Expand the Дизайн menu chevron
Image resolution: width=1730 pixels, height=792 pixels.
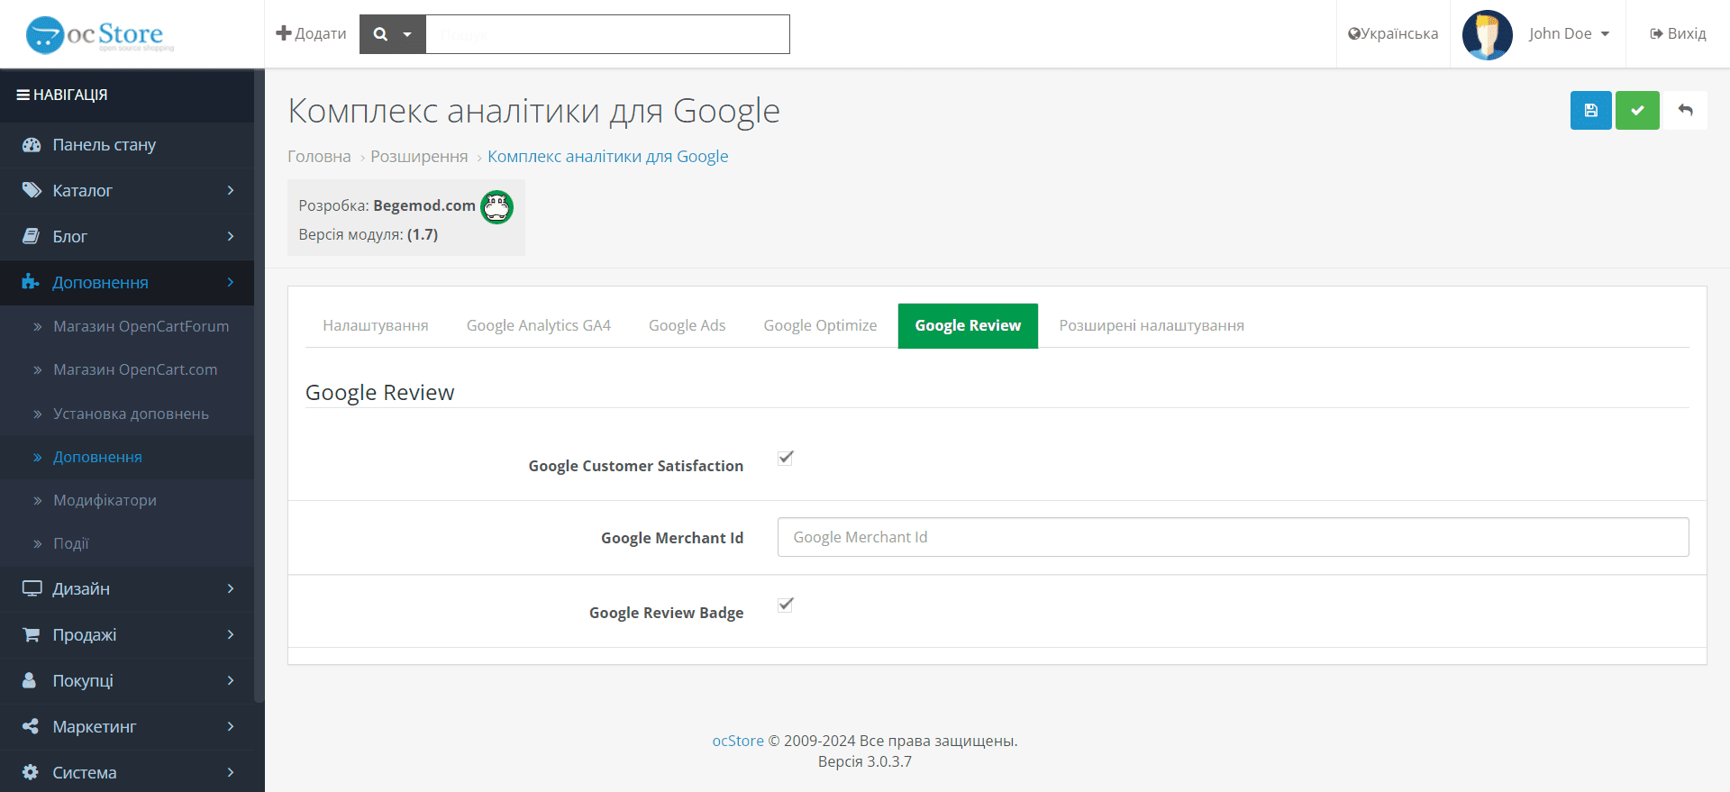231,588
